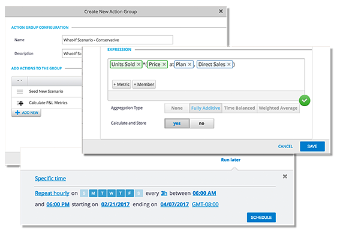Click the move icon beside Calculate P&L Metrics
This screenshot has width=340, height=238.
[20, 103]
